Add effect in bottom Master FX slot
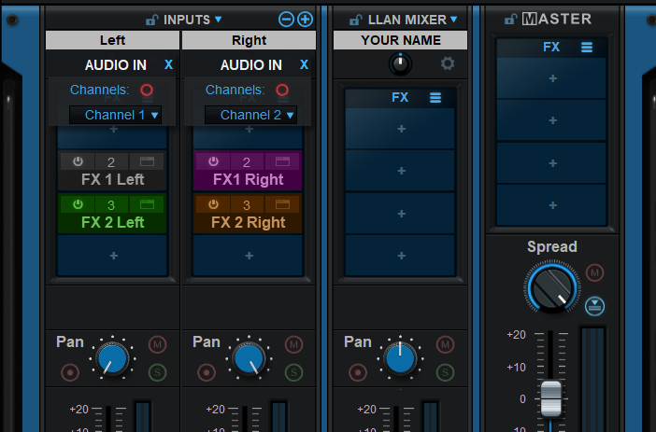 (x=552, y=205)
